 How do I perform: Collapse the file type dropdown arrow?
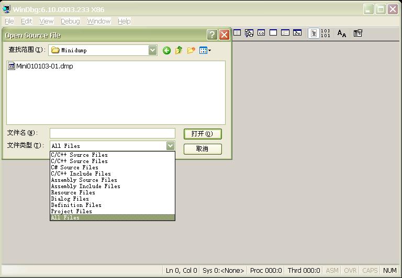pyautogui.click(x=170, y=146)
